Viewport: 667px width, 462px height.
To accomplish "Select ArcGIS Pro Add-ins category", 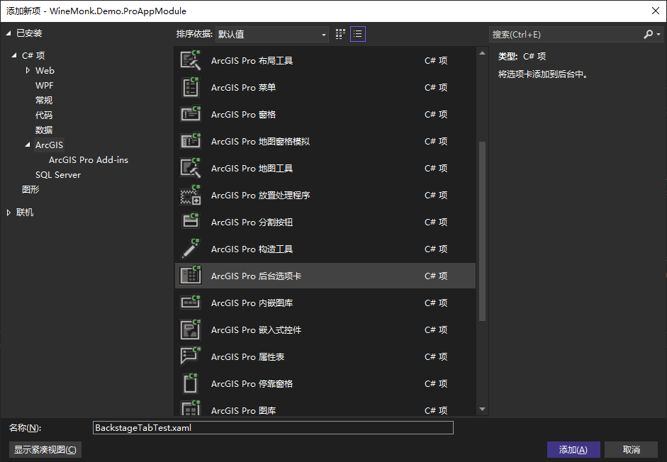I will click(89, 159).
